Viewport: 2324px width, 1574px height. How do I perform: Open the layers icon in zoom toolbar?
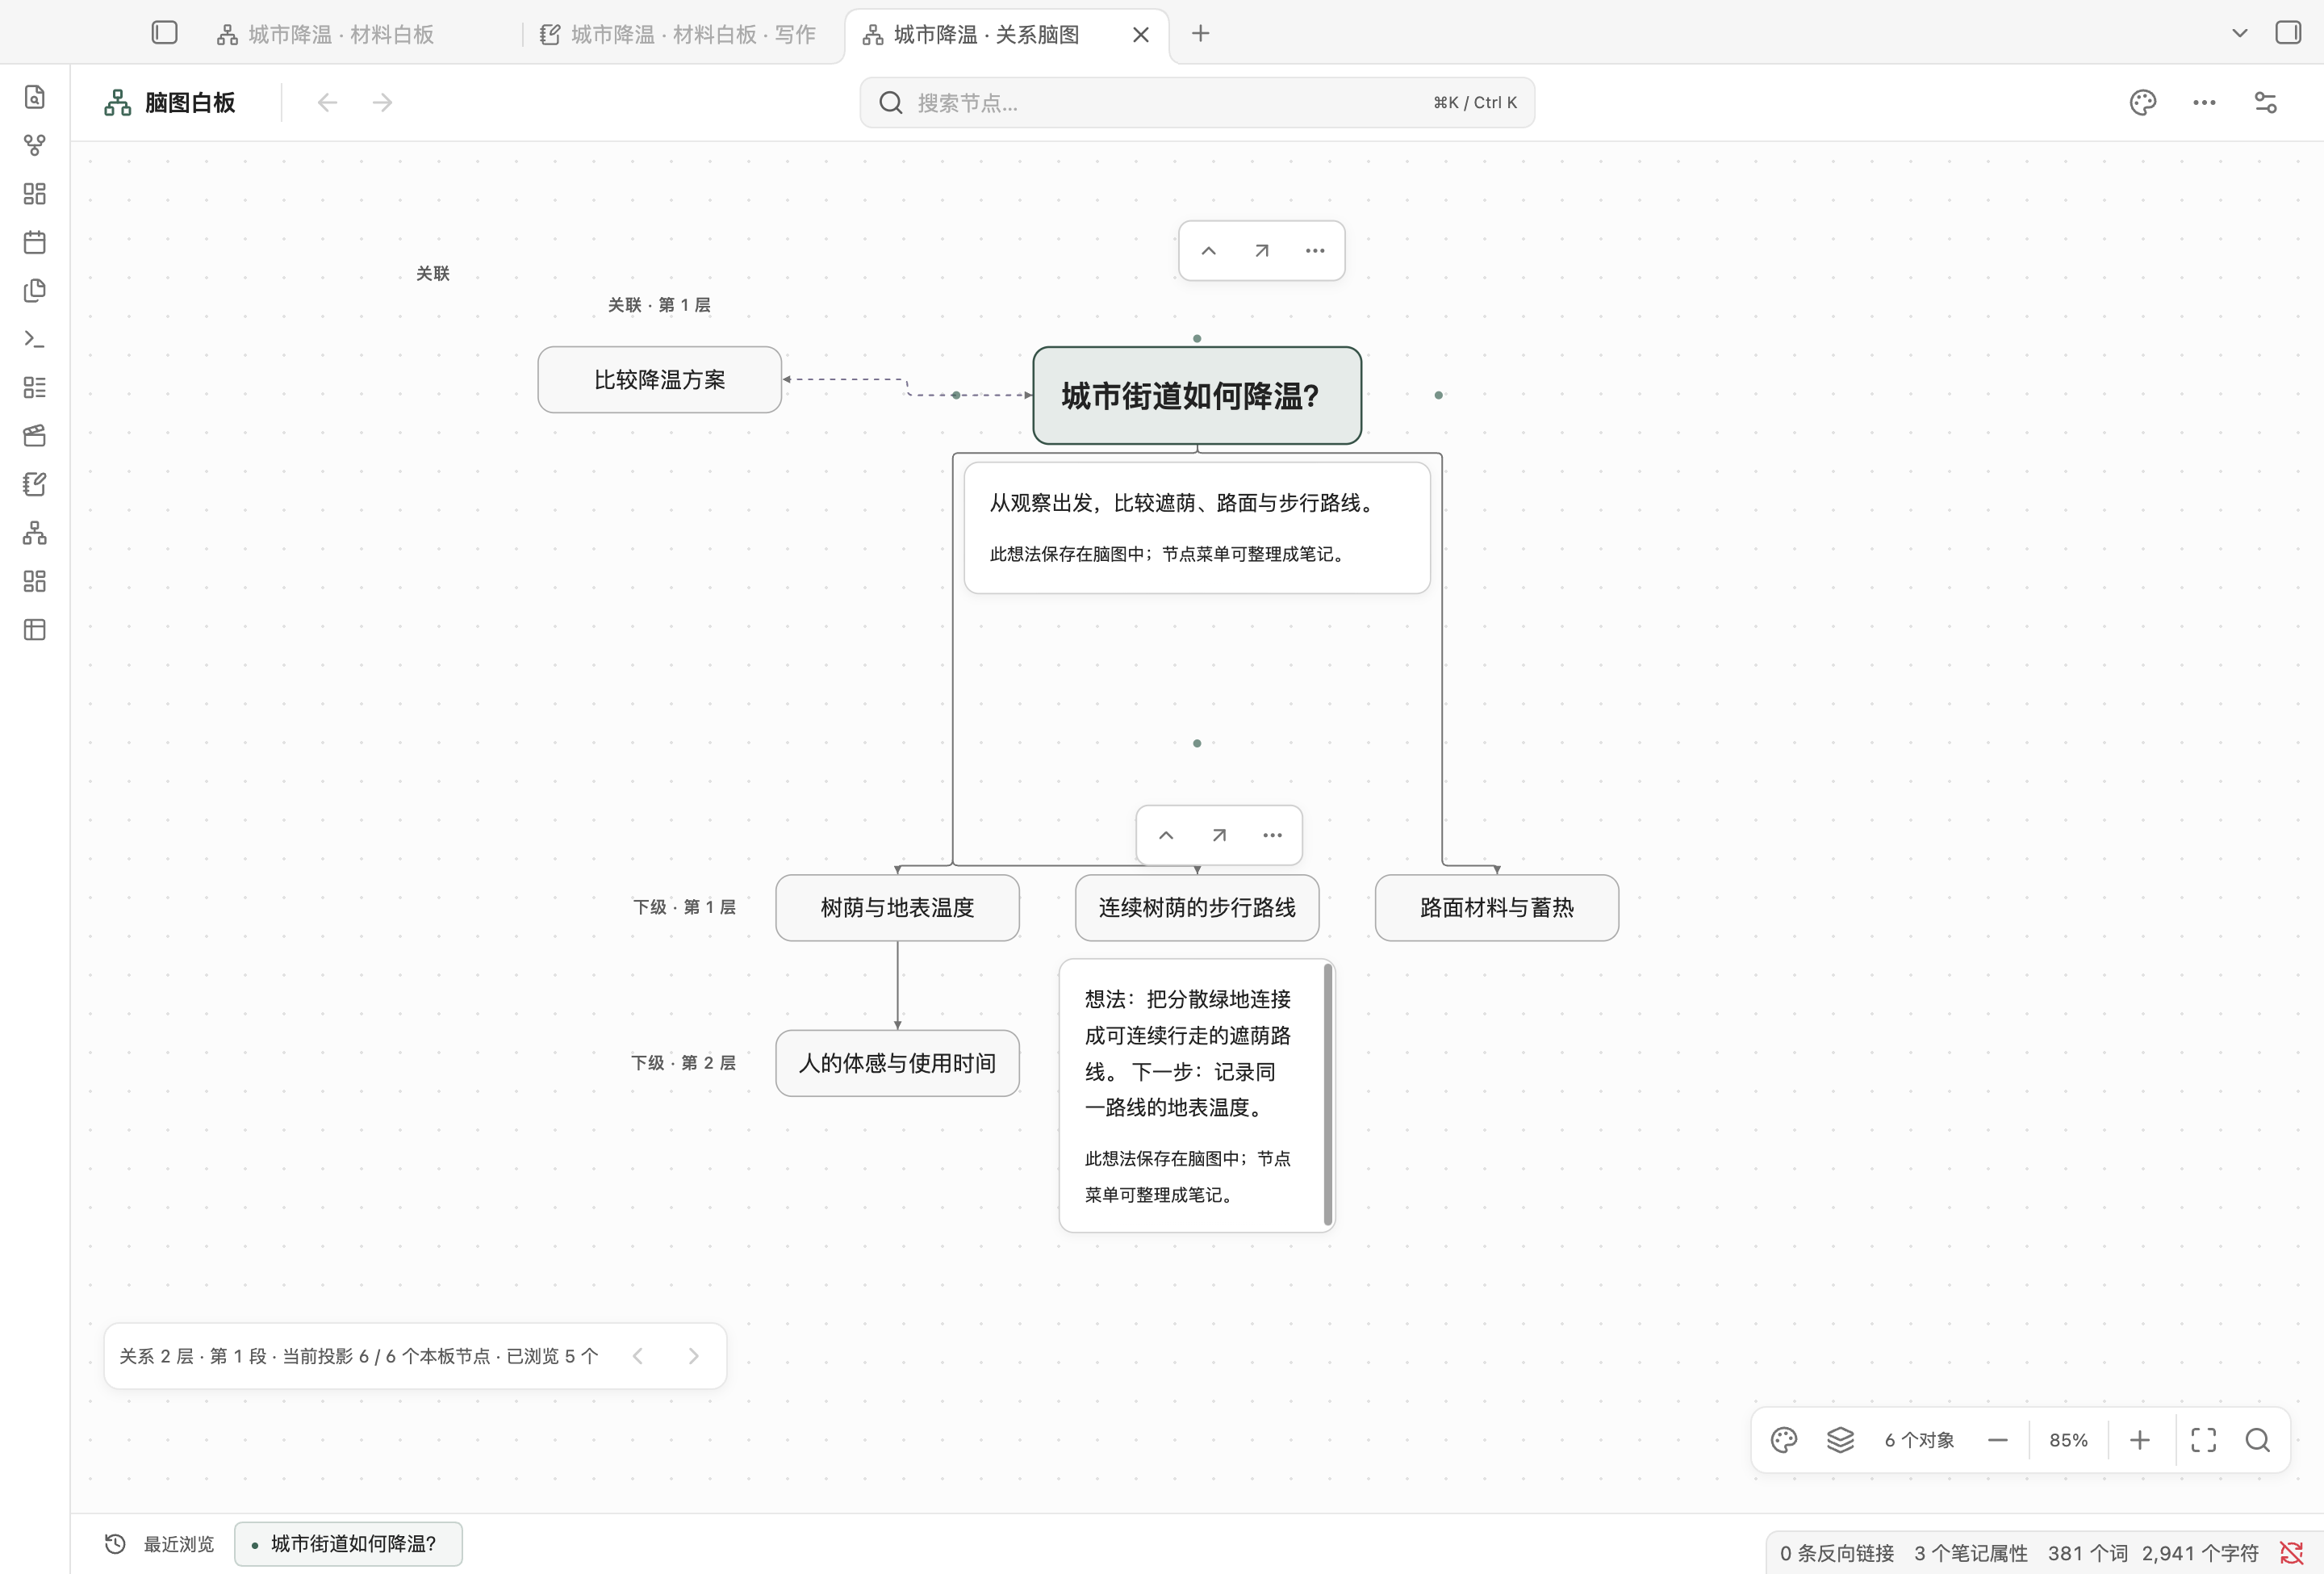pos(1840,1440)
